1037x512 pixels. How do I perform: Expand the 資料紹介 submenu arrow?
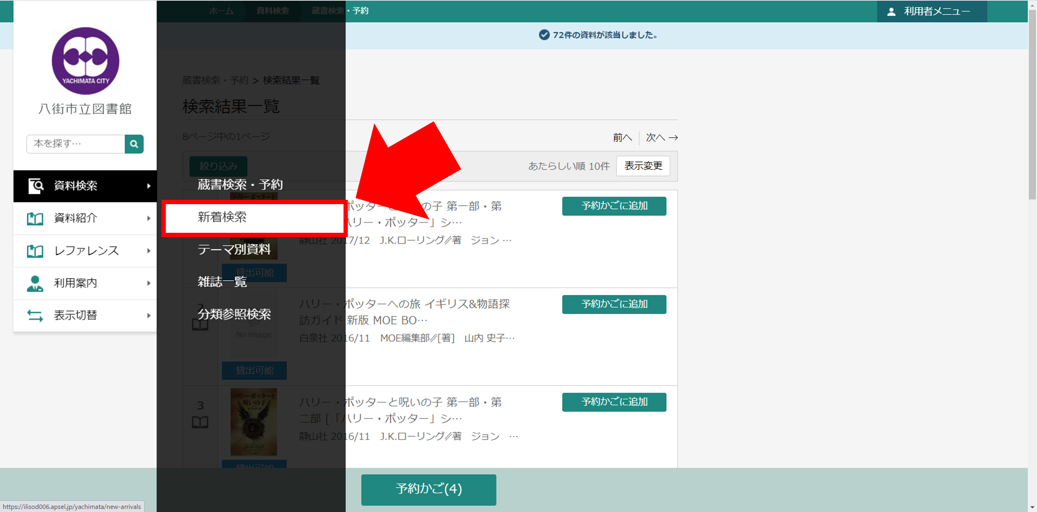[149, 218]
